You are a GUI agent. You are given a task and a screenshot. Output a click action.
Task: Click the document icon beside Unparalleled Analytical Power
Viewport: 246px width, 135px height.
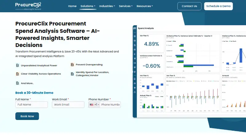[x=18, y=65]
